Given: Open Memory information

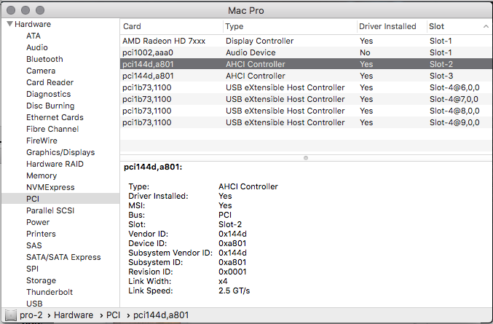Looking at the screenshot, I should pos(42,175).
